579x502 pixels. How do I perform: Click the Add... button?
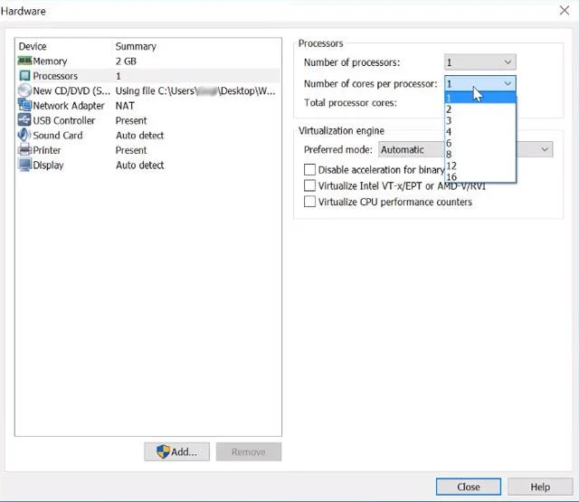pyautogui.click(x=177, y=452)
